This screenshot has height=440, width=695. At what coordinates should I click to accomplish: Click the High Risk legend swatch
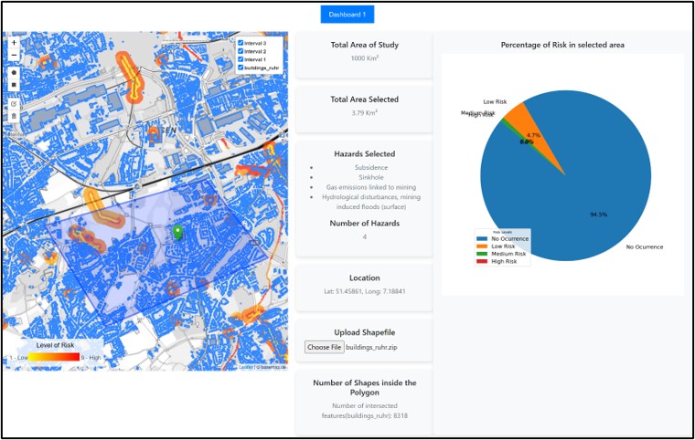point(482,261)
